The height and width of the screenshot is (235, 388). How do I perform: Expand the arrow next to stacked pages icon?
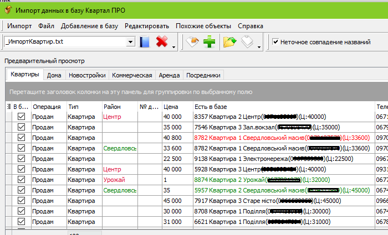pos(259,46)
